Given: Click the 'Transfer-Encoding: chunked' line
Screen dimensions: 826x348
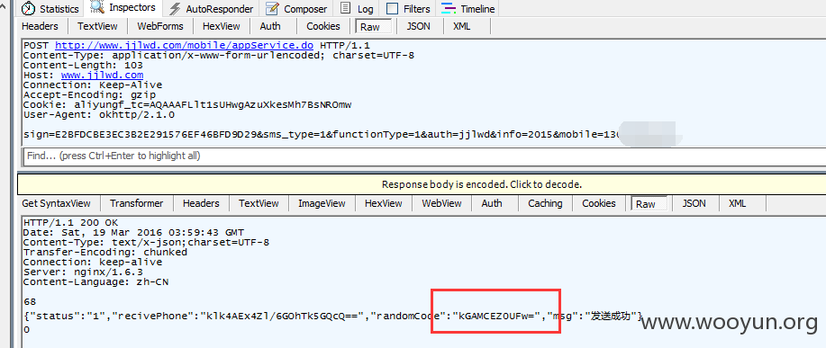Looking at the screenshot, I should 105,252.
